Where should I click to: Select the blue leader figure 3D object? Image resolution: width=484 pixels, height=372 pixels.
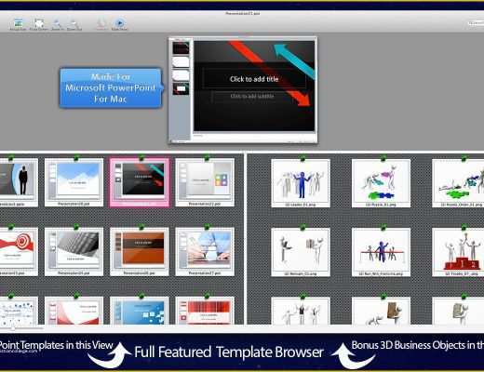tap(301, 183)
